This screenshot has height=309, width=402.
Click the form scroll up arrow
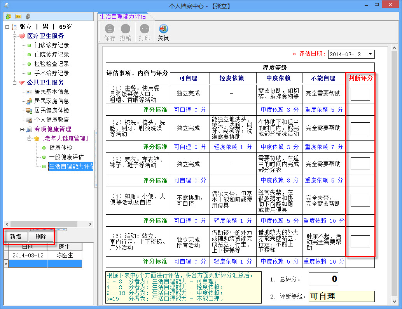tap(394, 48)
